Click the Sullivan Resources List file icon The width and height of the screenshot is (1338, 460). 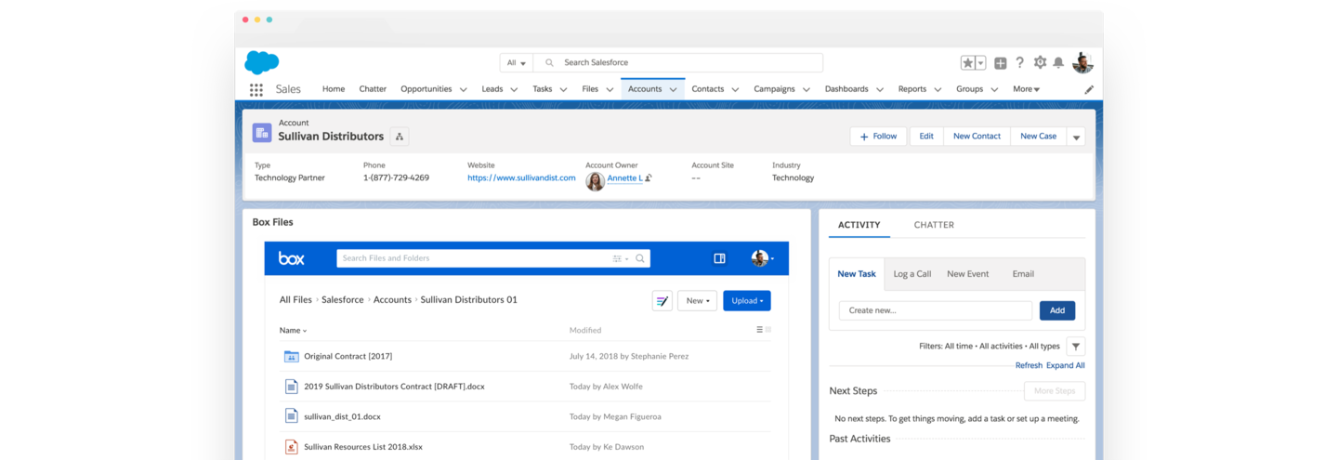(291, 447)
